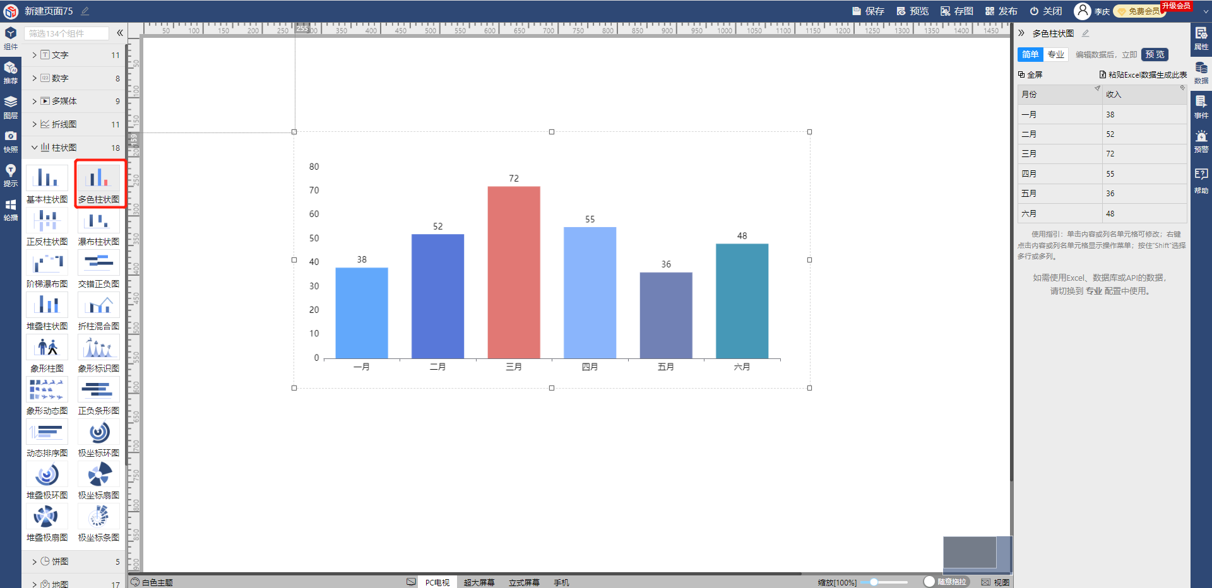Select the 基本柱状图 basic bar chart component
The height and width of the screenshot is (588, 1212).
coord(47,184)
